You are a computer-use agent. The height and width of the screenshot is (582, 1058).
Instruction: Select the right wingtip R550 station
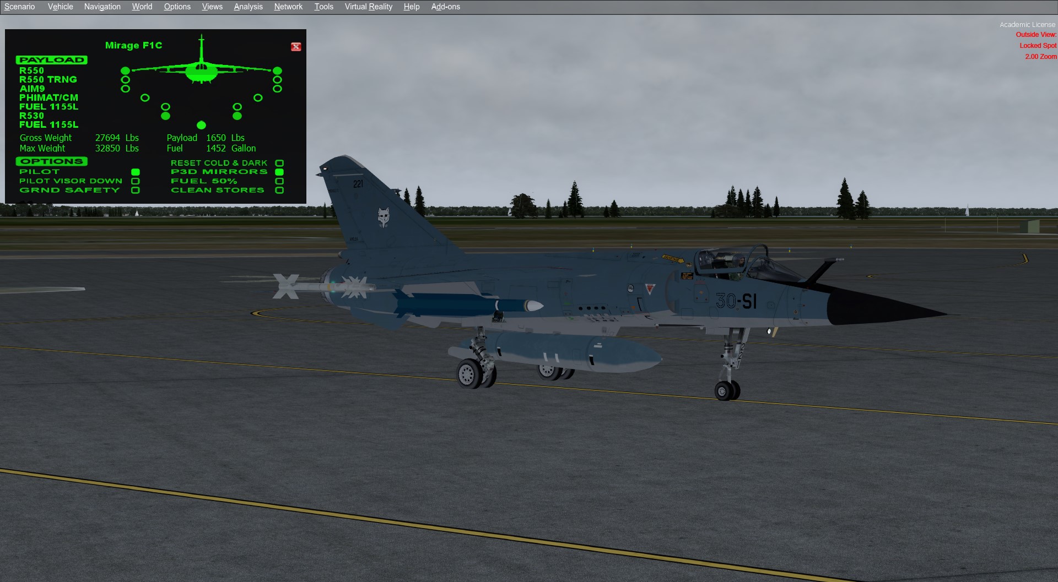point(277,70)
